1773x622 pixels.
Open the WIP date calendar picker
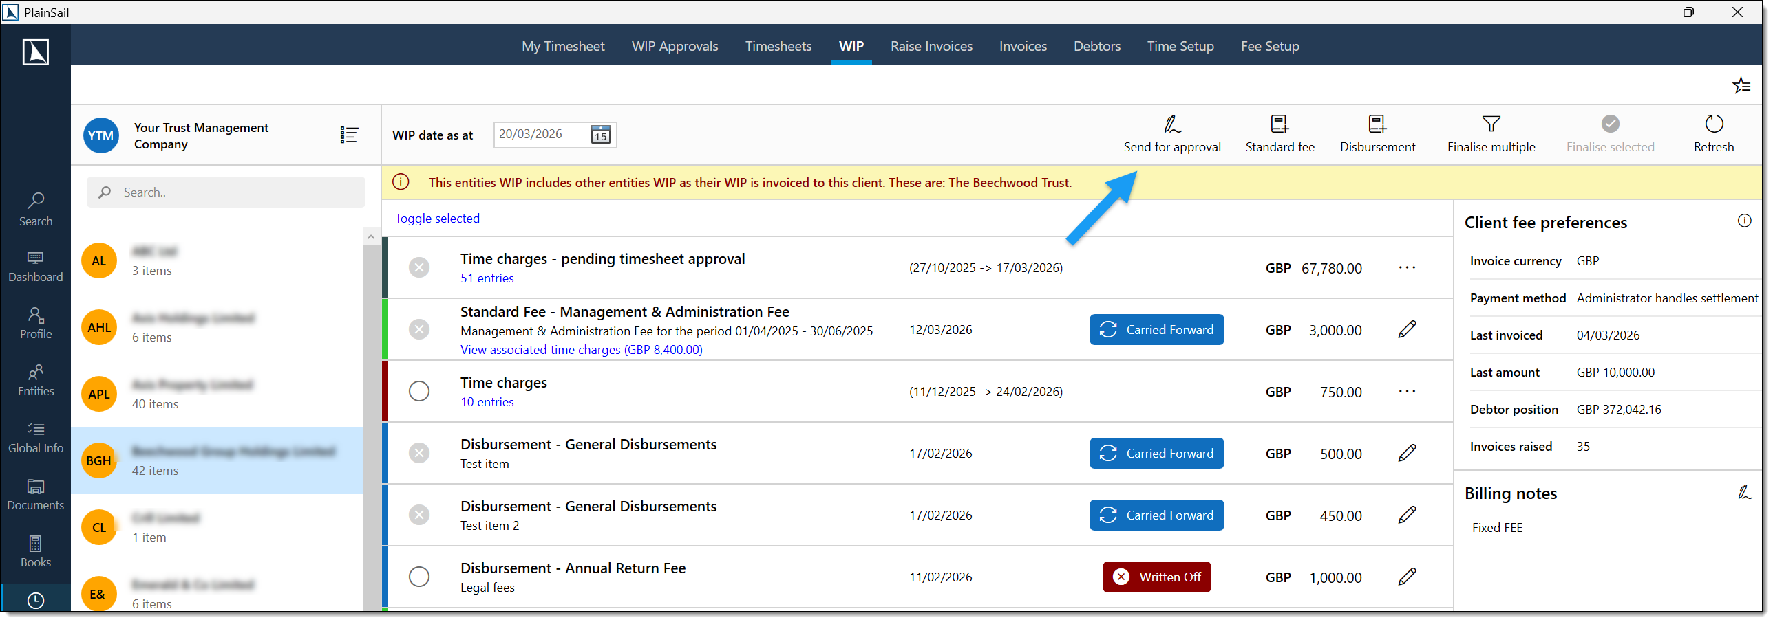point(600,135)
